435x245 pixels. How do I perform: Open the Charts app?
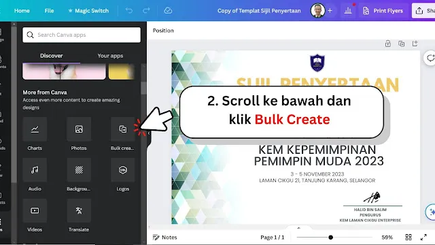[x=35, y=129]
